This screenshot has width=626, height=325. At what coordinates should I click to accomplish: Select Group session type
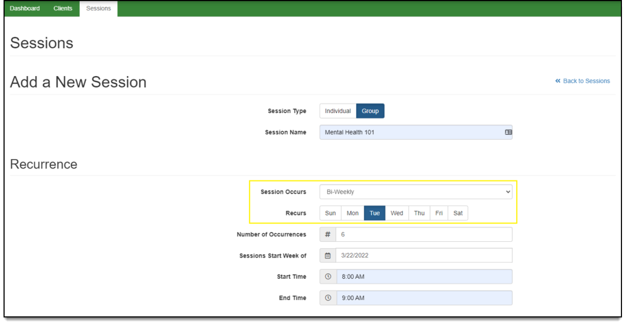point(370,111)
